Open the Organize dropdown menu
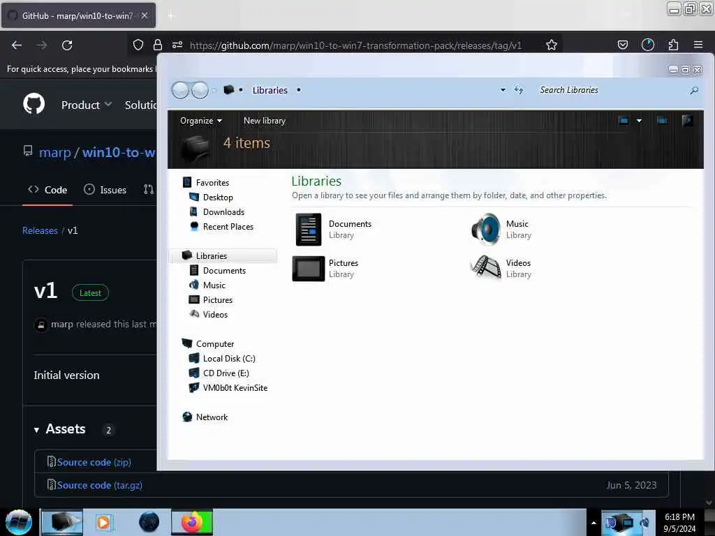The width and height of the screenshot is (715, 536). point(200,121)
